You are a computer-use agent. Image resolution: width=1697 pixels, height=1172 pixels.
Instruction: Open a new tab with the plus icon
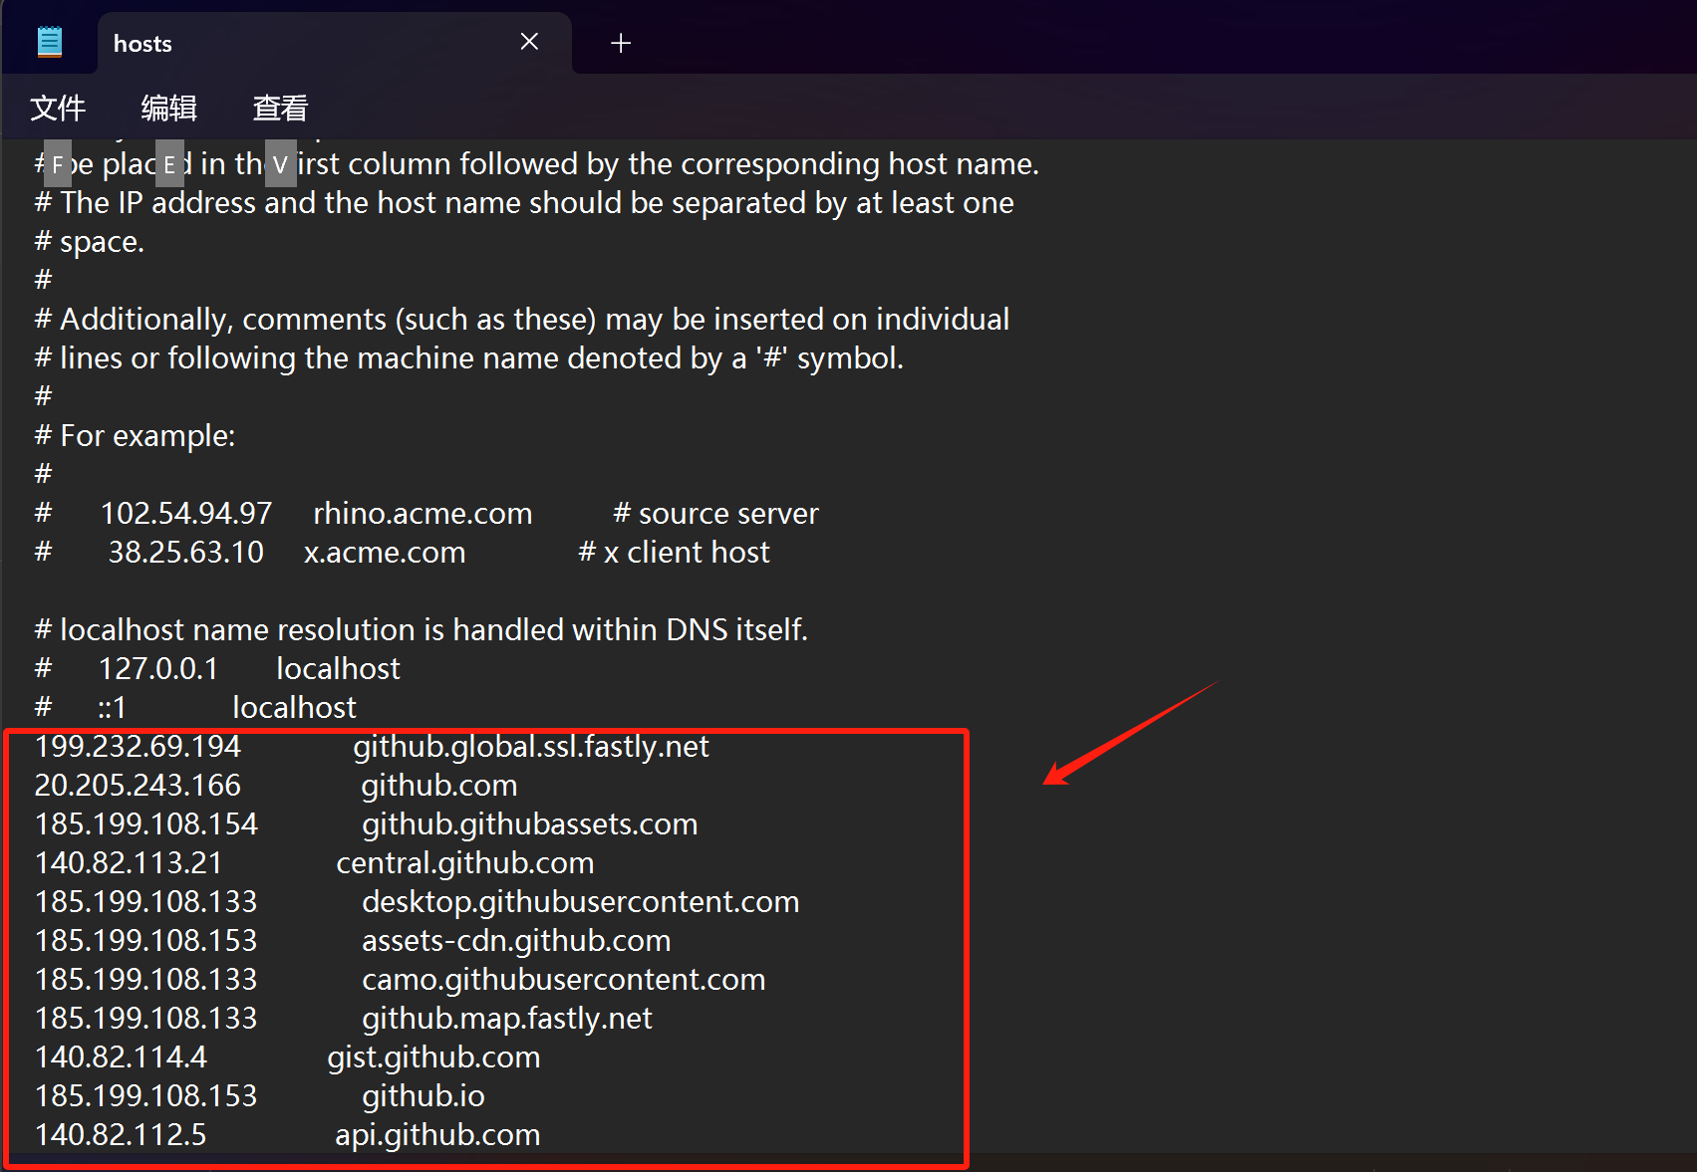620,43
